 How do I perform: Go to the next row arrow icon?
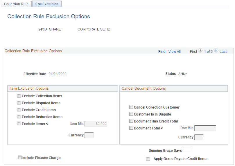(x=216, y=51)
